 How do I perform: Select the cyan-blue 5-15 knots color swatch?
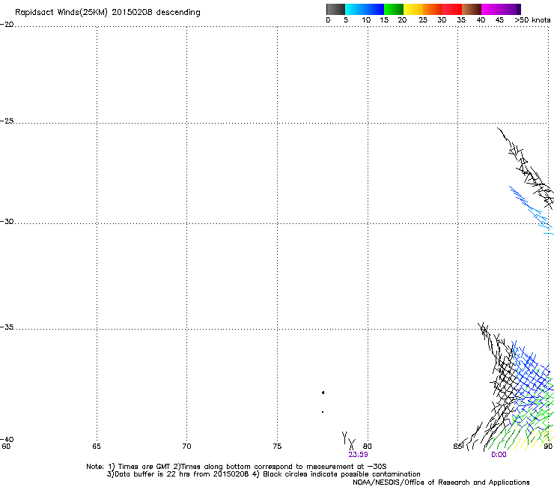pyautogui.click(x=365, y=9)
